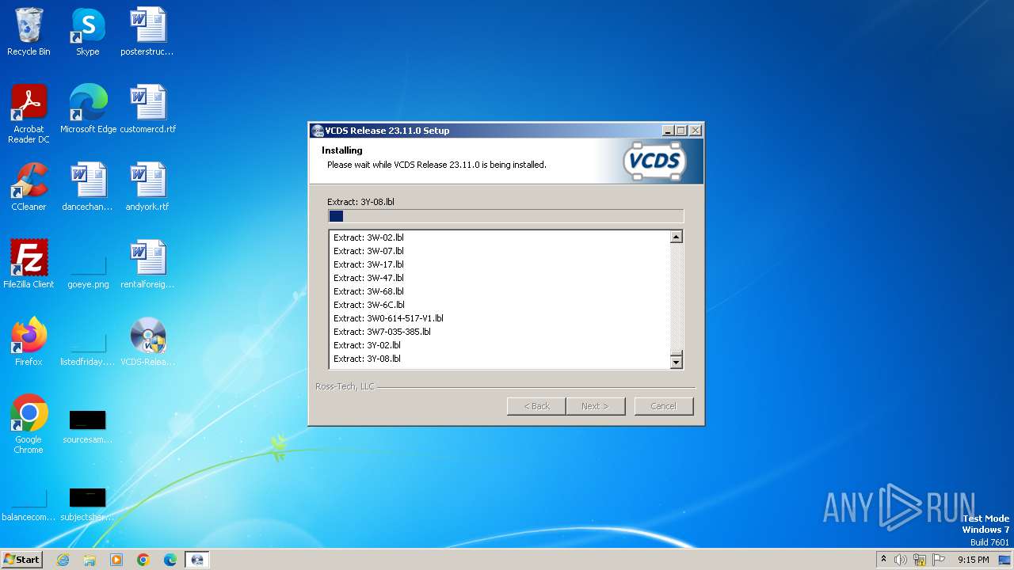Screen dimensions: 1014x570
Task: Click the Cancel button in setup
Action: (x=664, y=406)
